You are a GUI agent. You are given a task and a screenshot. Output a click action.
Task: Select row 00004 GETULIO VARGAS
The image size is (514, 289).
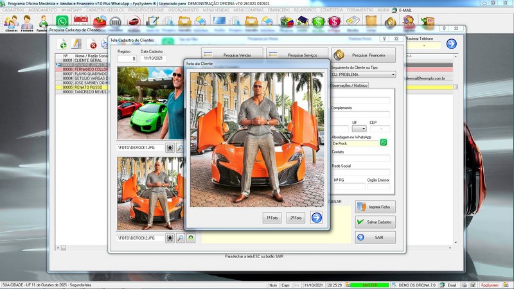pyautogui.click(x=82, y=78)
